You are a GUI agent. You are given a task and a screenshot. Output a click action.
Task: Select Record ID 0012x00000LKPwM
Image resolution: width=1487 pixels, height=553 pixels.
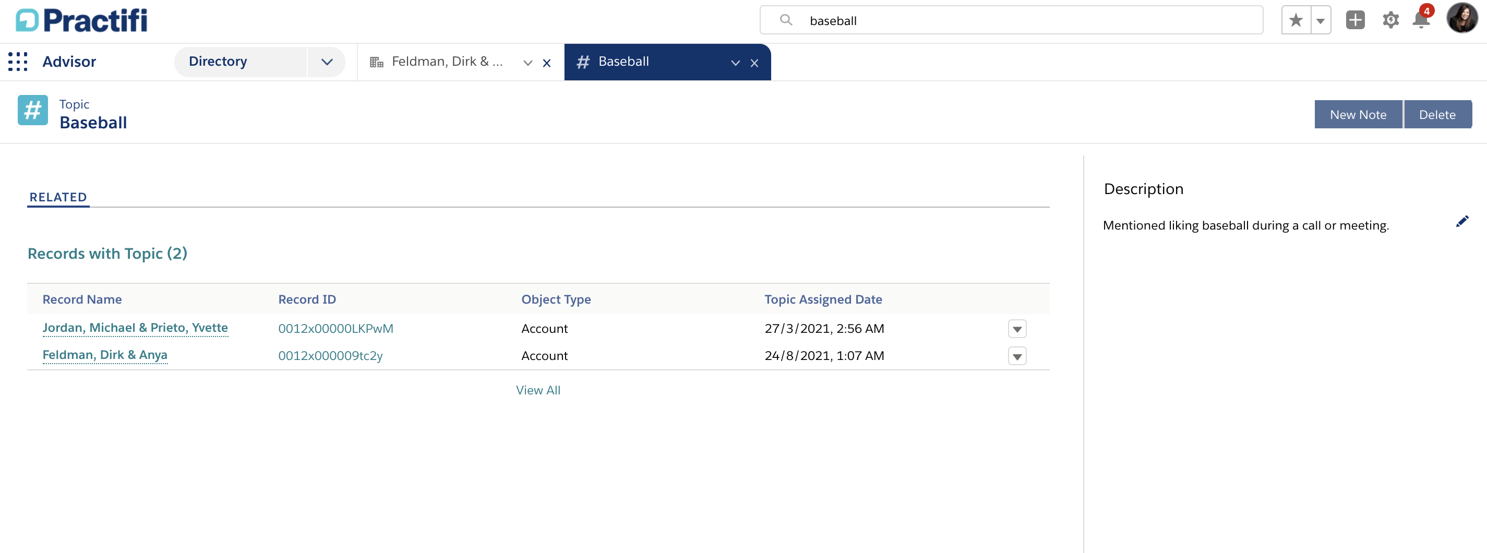336,329
